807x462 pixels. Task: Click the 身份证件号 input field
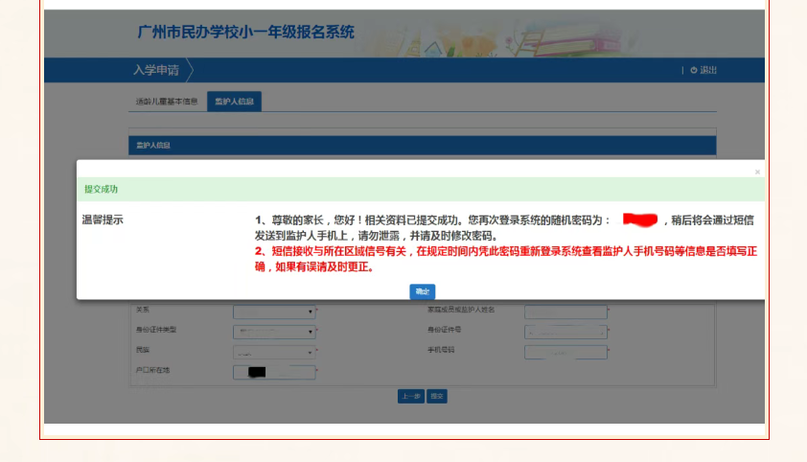coord(565,333)
